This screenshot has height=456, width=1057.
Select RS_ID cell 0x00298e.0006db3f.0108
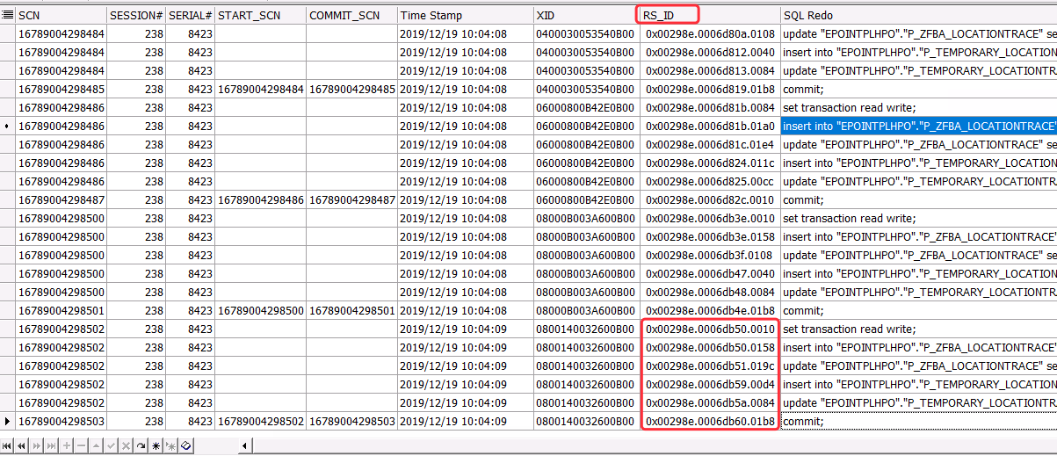tap(710, 255)
